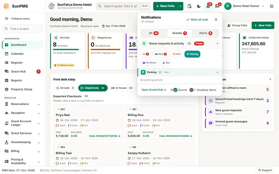Toggle the Desktop alerts switch

click(193, 90)
